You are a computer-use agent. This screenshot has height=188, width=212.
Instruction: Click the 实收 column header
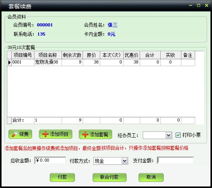pos(171,55)
